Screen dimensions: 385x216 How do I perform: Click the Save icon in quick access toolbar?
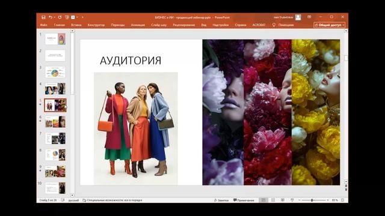pyautogui.click(x=43, y=17)
